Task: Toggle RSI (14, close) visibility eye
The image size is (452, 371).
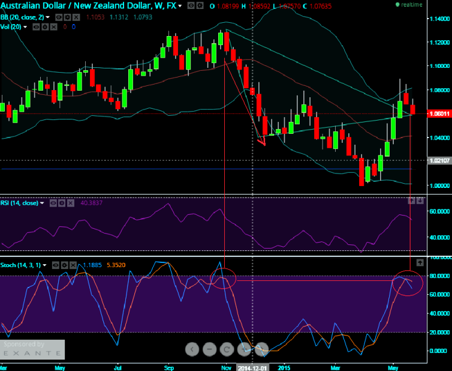Action: [53, 203]
